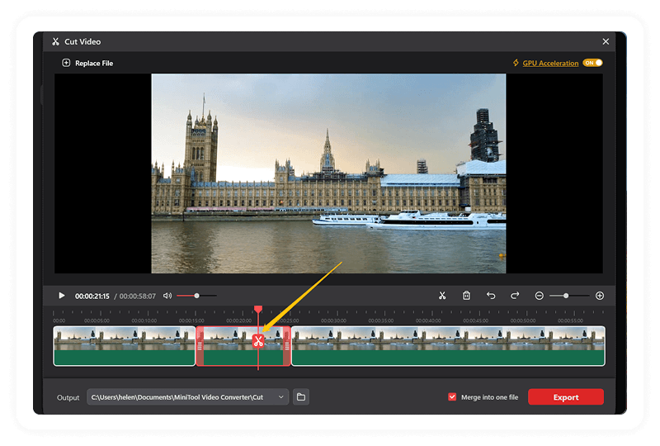Select the last long clip segment
The width and height of the screenshot is (660, 446).
coord(448,346)
